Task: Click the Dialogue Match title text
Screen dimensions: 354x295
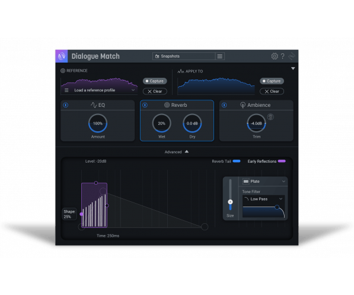Action: [95, 56]
